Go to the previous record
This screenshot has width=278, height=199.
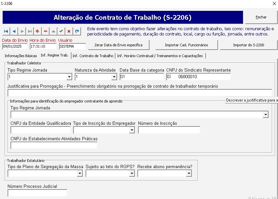14,31
